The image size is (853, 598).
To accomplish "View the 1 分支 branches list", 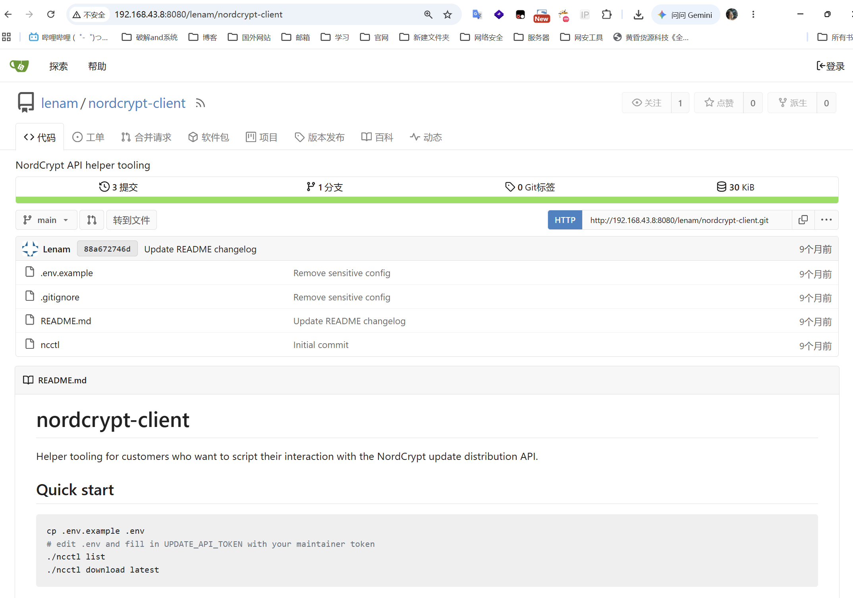I will 324,187.
